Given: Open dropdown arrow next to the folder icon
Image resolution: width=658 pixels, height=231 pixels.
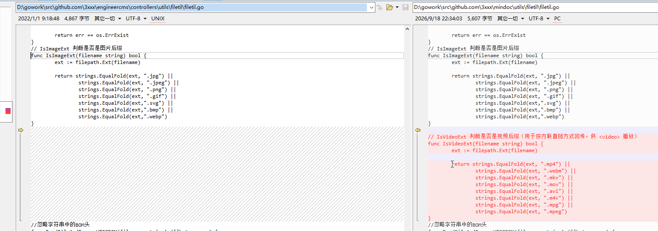Looking at the screenshot, I should click(x=397, y=7).
